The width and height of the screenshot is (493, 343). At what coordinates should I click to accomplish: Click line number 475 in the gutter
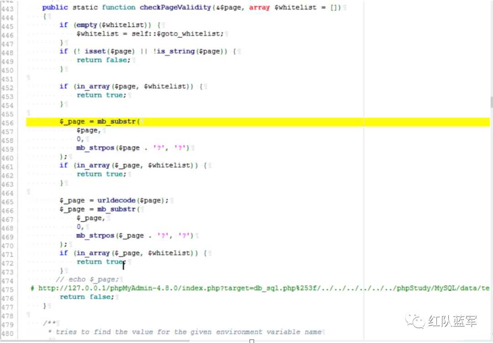coord(7,290)
